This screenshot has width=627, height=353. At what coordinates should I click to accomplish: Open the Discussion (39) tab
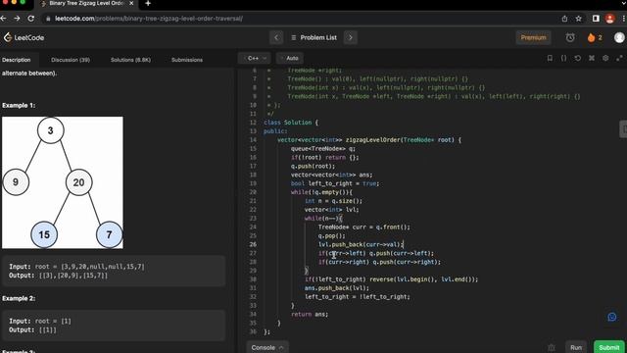pos(71,60)
